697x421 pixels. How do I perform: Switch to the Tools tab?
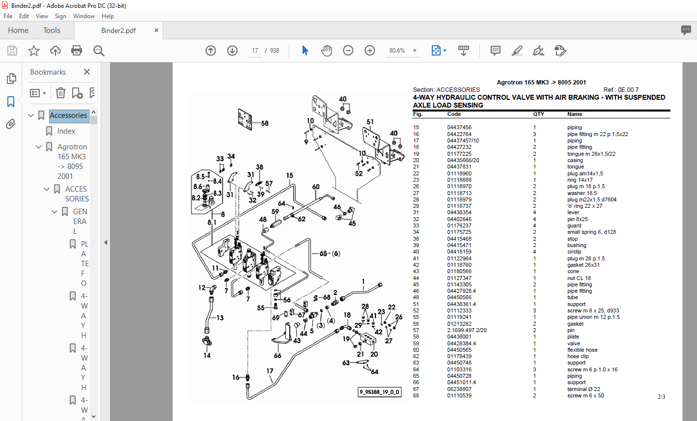pos(52,30)
